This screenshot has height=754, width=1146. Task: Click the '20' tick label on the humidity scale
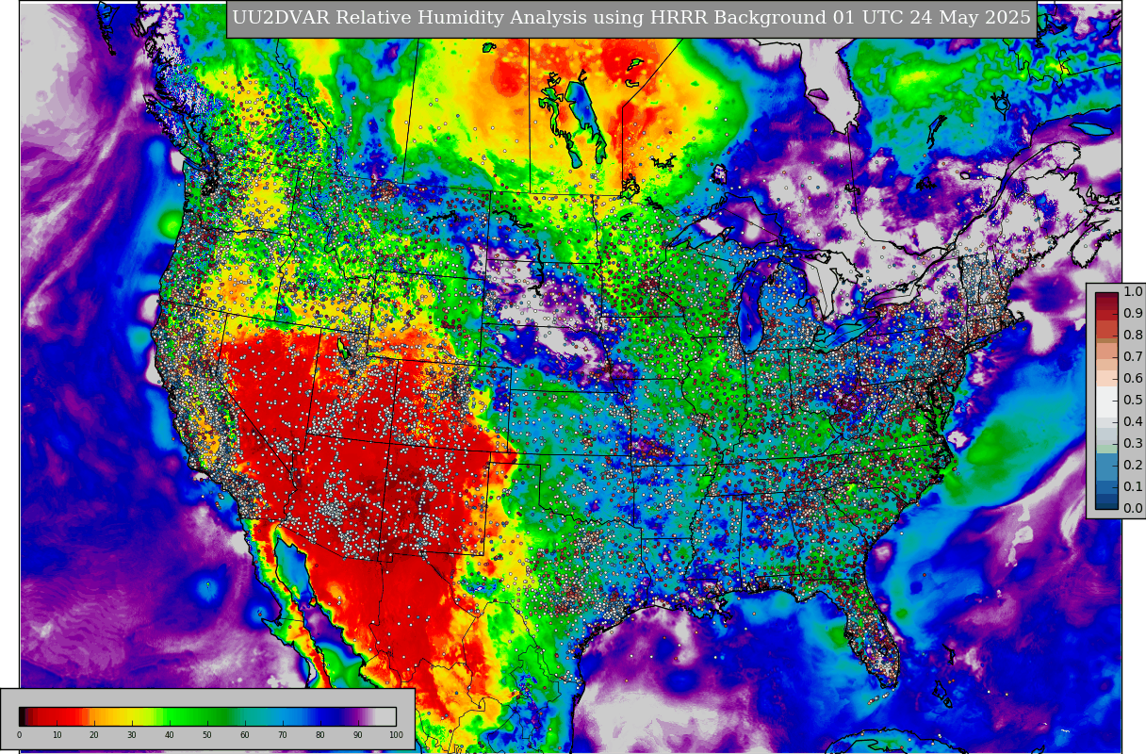tap(94, 735)
